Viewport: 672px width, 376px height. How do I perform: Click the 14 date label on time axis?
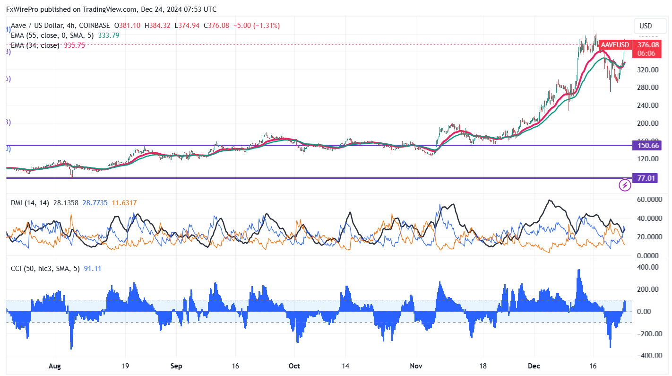point(345,366)
